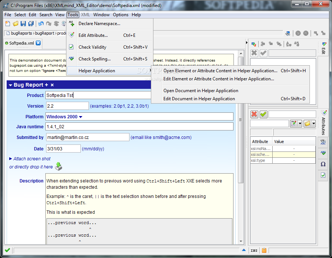332x258 pixels.
Task: Open the folder dropdown arrow in Attributes panel
Action: coord(314,123)
